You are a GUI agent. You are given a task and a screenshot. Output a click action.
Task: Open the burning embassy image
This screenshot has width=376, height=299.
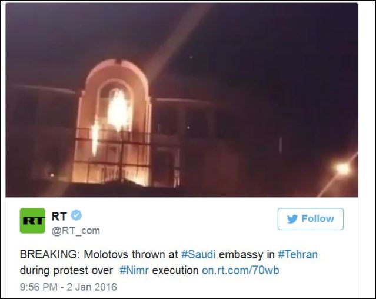[x=182, y=99]
